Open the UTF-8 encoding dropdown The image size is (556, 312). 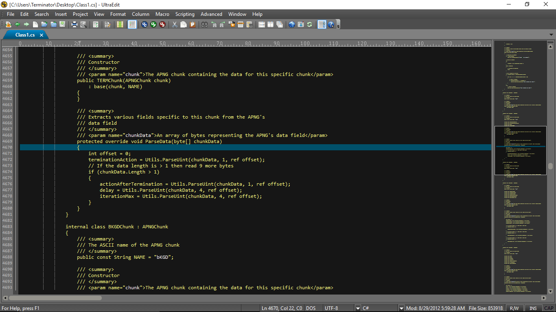[357, 308]
